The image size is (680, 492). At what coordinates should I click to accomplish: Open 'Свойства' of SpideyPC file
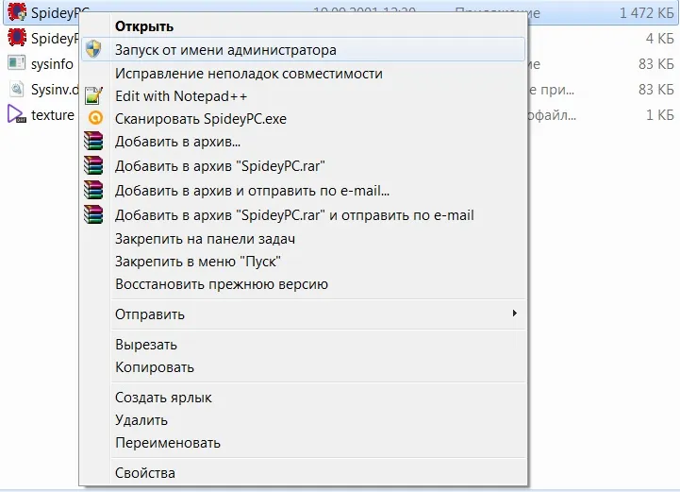(145, 473)
